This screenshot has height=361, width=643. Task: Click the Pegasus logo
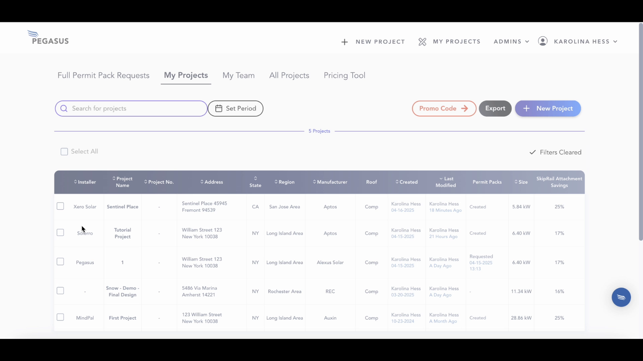48,38
